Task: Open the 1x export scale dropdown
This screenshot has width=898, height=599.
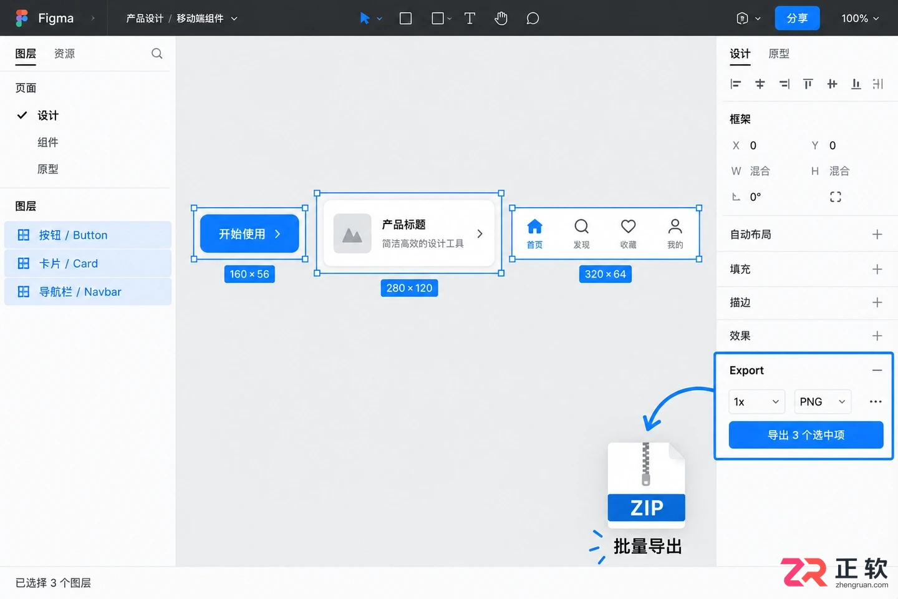Action: (x=756, y=402)
